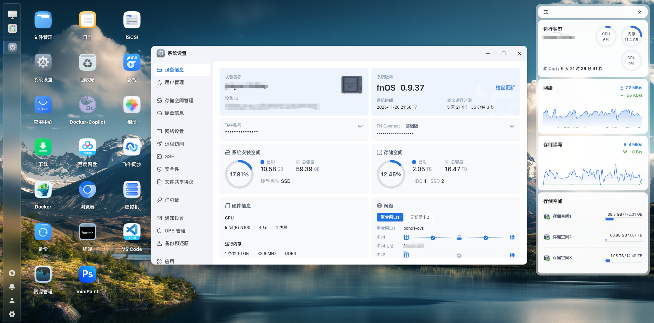The height and width of the screenshot is (323, 654).
Task: Open the 日志 app icon
Action: pos(88,20)
